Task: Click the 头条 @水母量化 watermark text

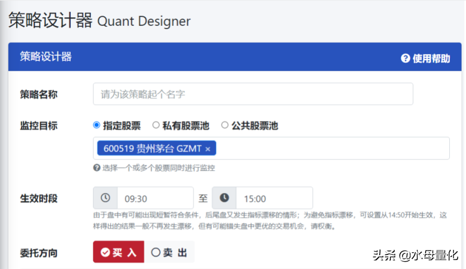Action: point(416,254)
